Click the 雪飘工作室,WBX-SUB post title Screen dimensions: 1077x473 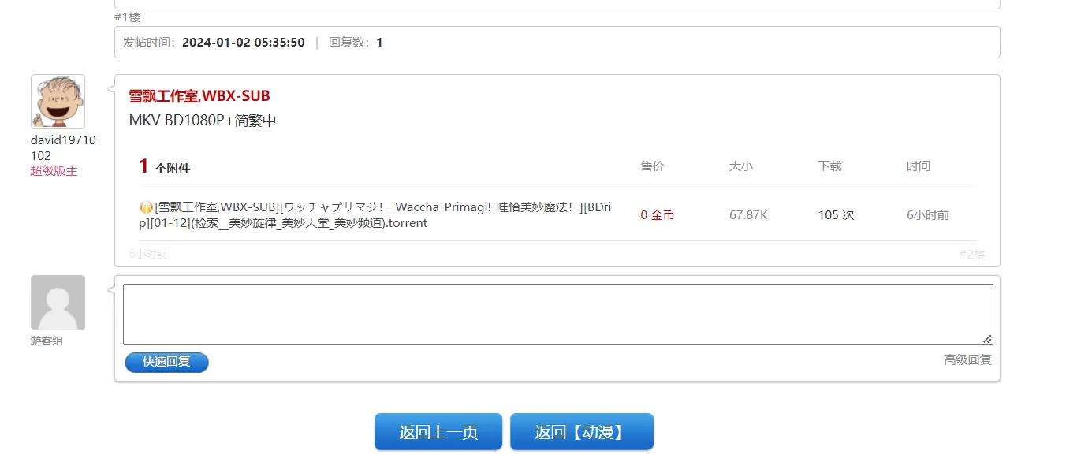click(199, 95)
